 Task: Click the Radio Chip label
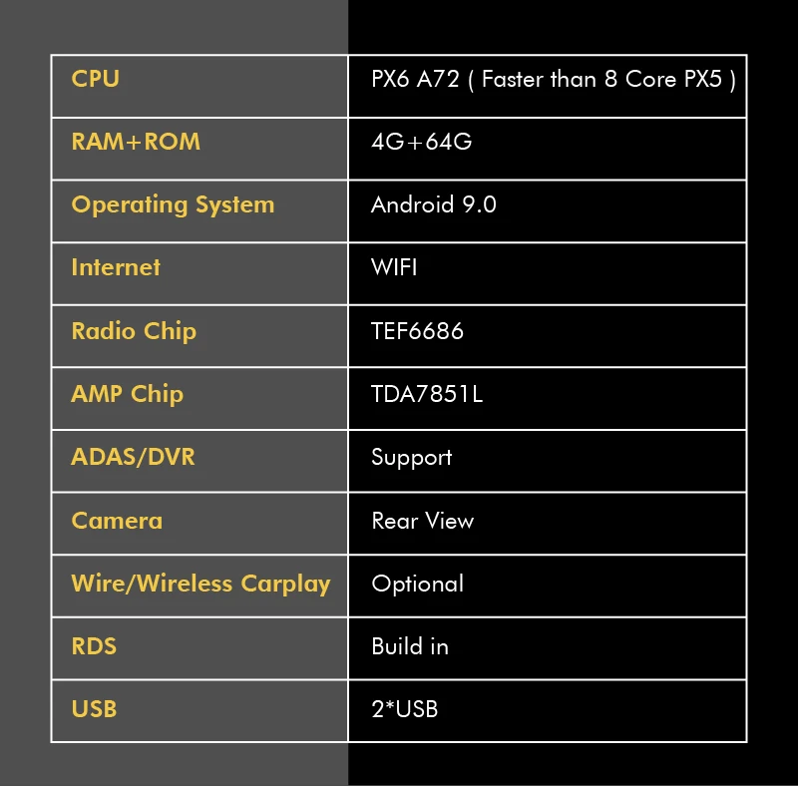[x=134, y=331]
